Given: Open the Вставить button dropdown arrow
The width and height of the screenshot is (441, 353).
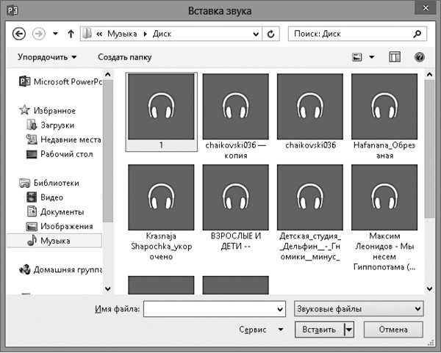Looking at the screenshot, I should [348, 330].
